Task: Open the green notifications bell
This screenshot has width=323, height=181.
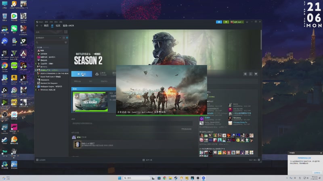Action: click(226, 22)
